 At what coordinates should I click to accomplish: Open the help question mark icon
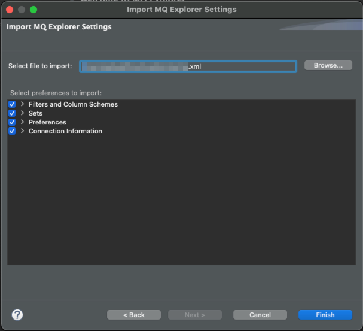pos(17,315)
